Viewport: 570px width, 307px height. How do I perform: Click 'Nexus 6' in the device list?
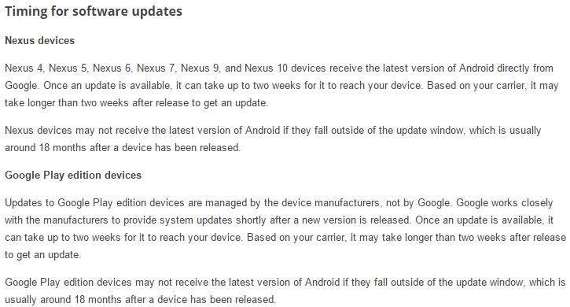[112, 68]
